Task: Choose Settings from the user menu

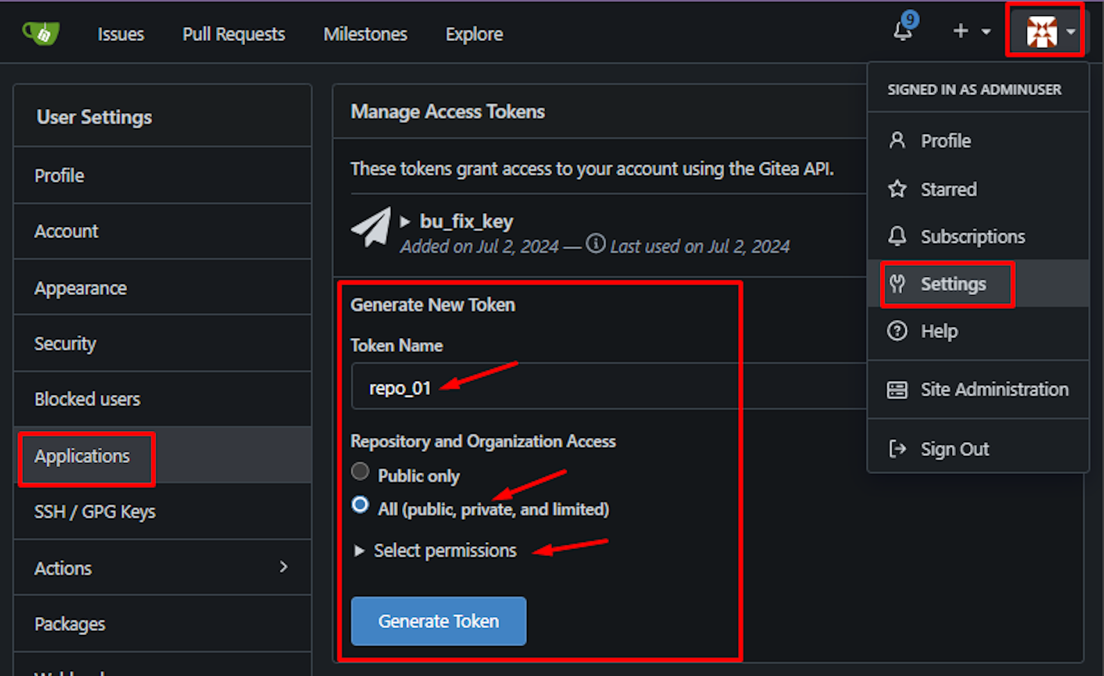Action: tap(953, 284)
